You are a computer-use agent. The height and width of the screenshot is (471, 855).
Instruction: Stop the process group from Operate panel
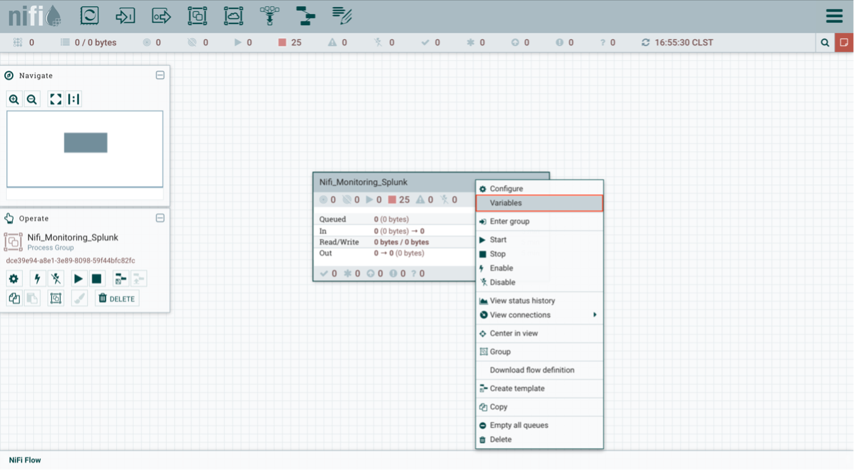click(97, 279)
